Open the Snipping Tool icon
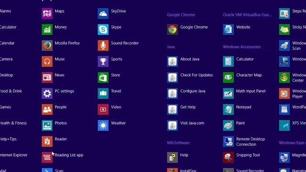Screen dimensions: 306x172 point(229,157)
